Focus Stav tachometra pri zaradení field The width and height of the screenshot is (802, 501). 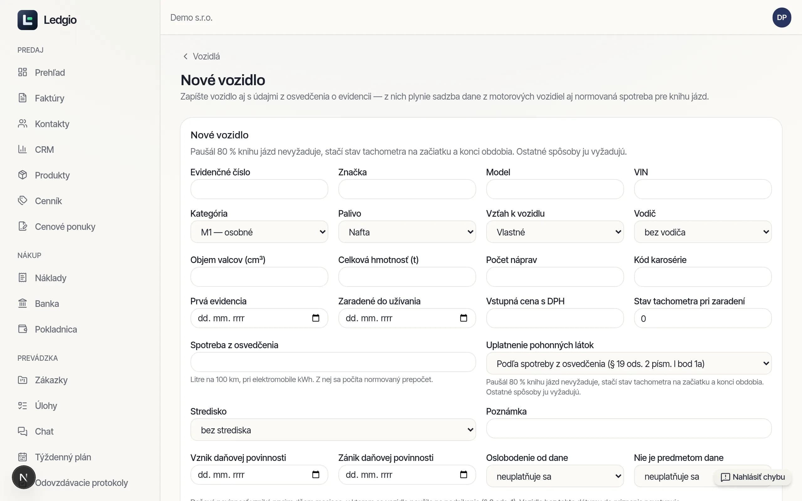pos(703,318)
